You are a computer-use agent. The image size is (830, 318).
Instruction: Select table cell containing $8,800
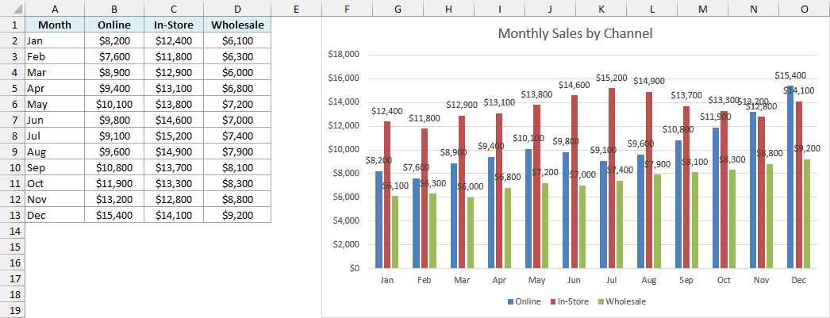click(x=237, y=200)
